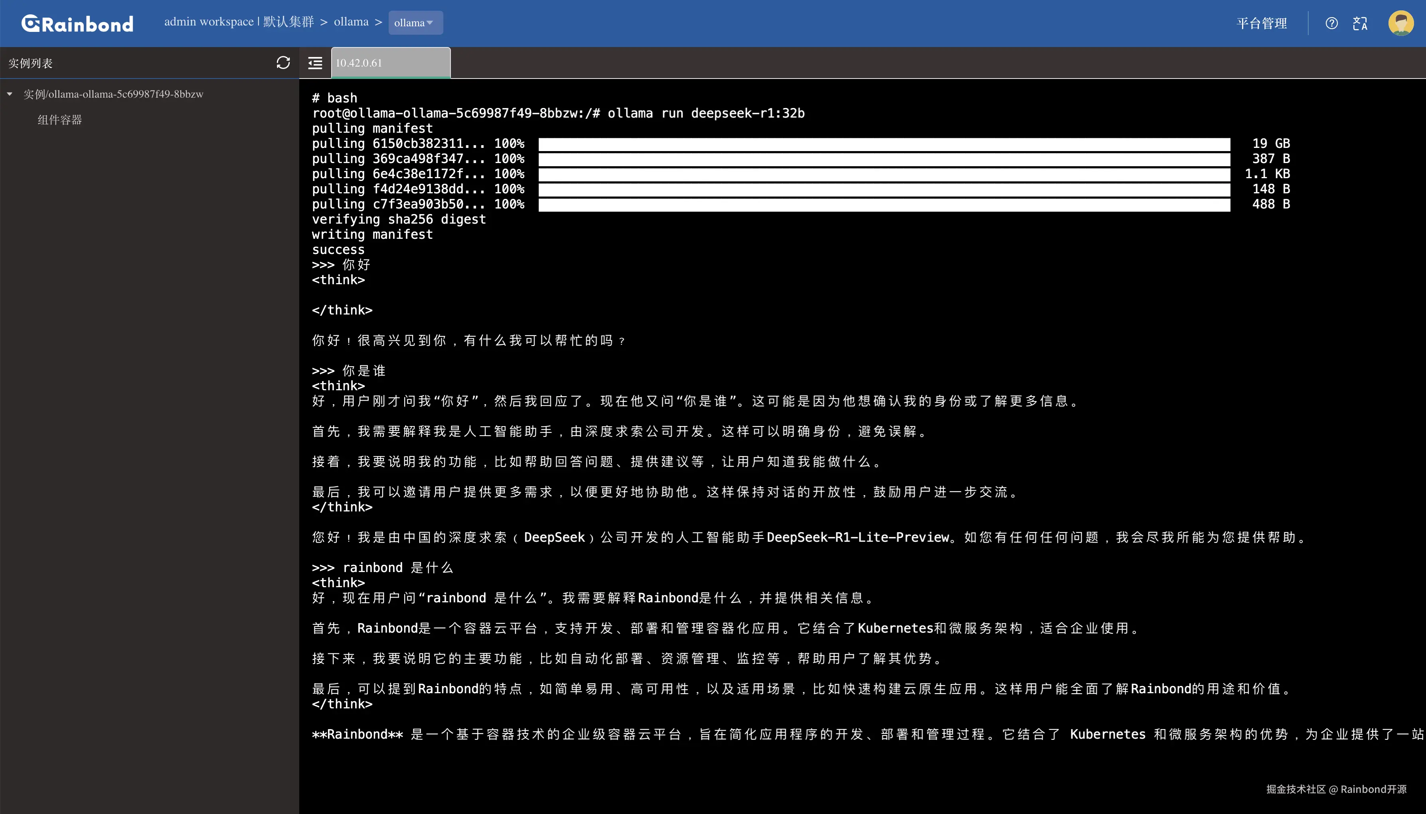Collapse the instance sidebar with fold icon

(x=315, y=63)
